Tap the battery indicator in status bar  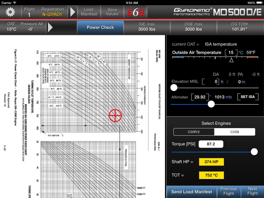pyautogui.click(x=259, y=3)
